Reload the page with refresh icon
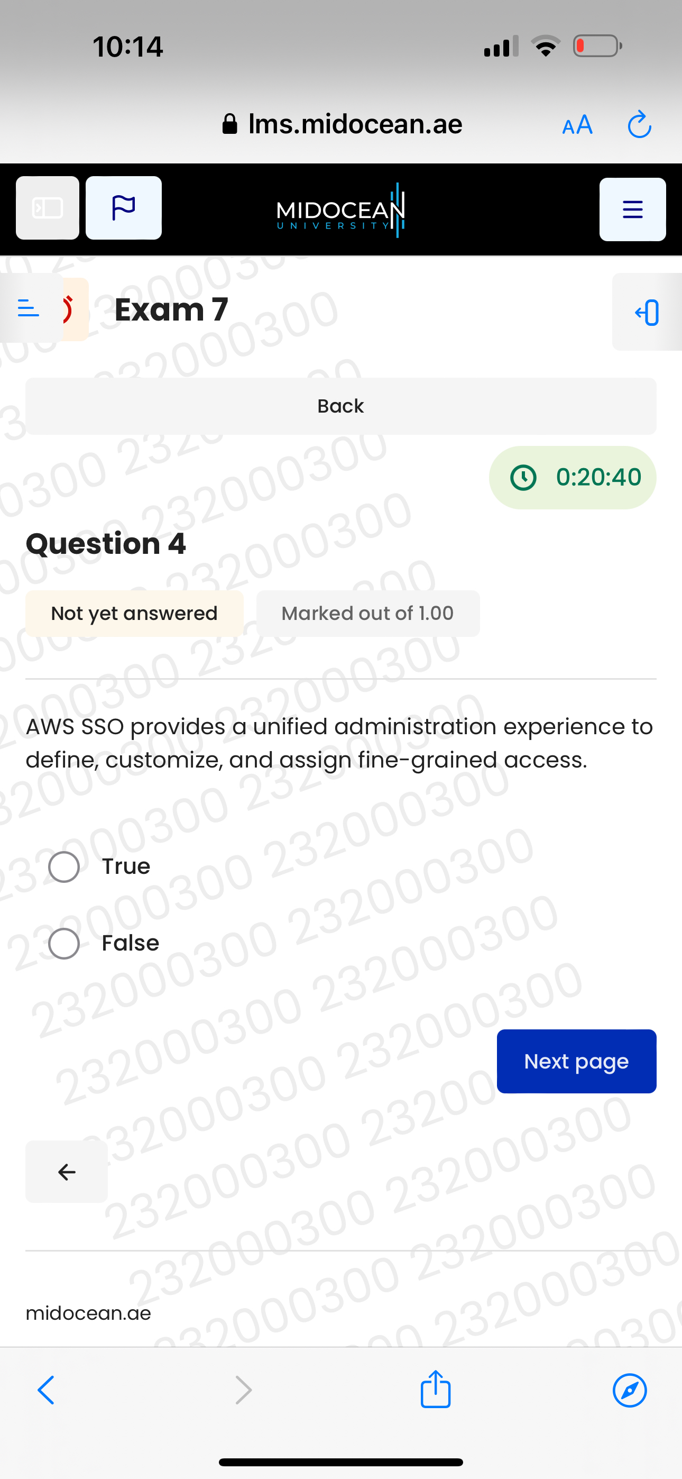 point(639,125)
